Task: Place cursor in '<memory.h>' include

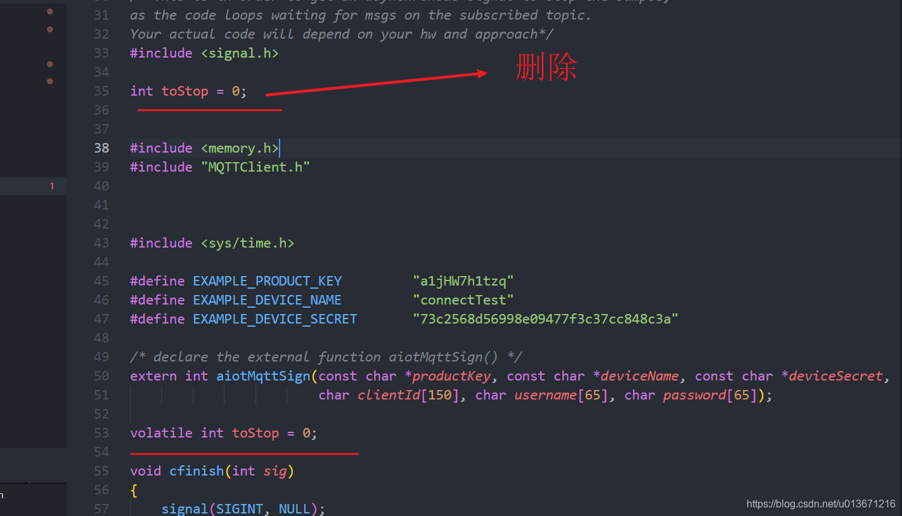Action: pyautogui.click(x=240, y=148)
